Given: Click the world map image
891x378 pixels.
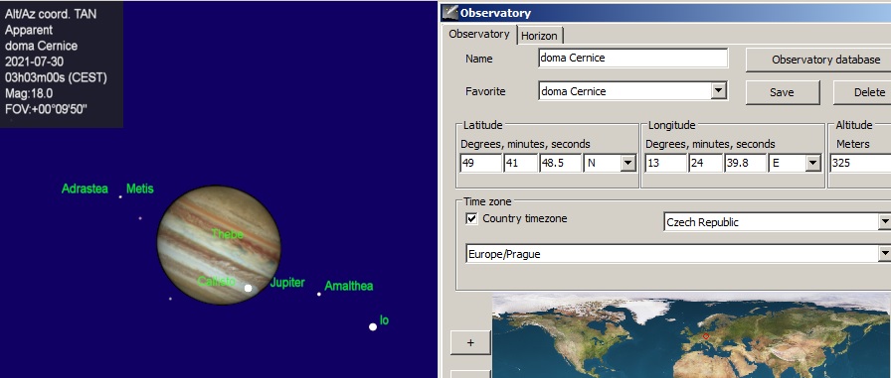Looking at the screenshot, I should (x=691, y=335).
